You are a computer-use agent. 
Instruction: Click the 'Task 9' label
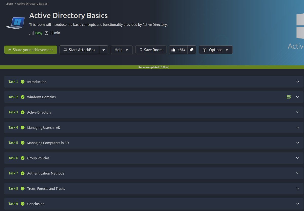click(x=13, y=204)
